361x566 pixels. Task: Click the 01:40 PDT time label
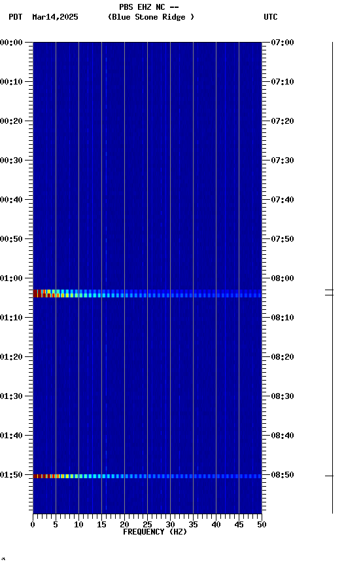click(11, 436)
